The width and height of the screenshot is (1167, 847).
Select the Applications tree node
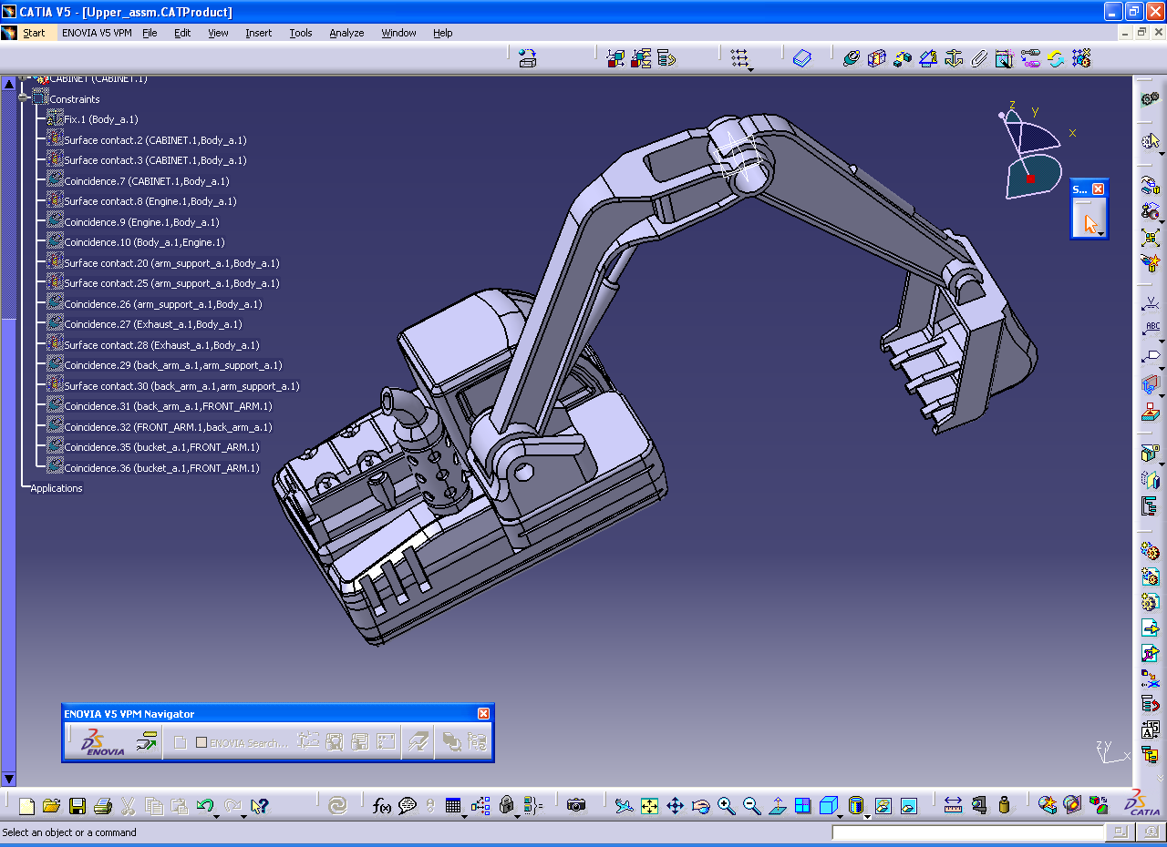click(57, 488)
